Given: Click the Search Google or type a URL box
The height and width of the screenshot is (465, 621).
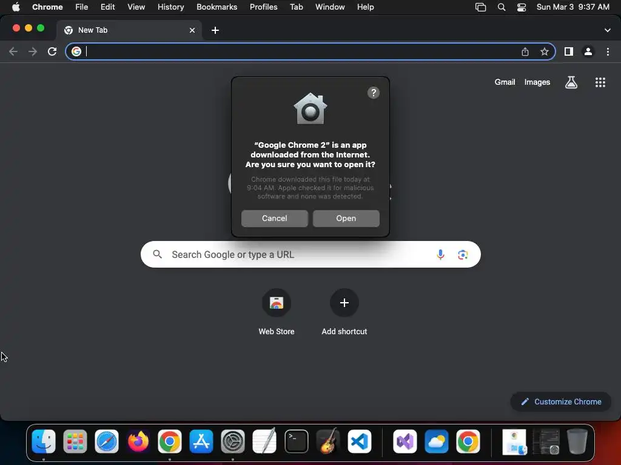Looking at the screenshot, I should [x=310, y=254].
